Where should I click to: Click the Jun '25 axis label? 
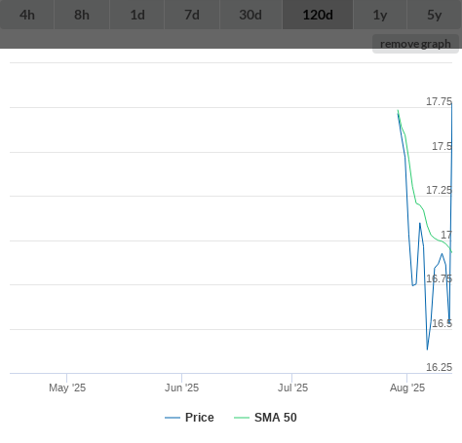[181, 388]
